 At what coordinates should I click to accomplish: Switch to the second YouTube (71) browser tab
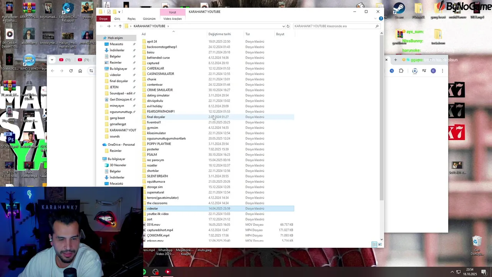coord(83,60)
